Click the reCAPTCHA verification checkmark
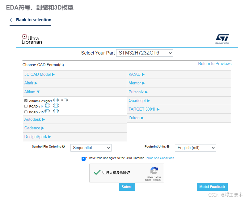245x199 pixels. coord(97,173)
